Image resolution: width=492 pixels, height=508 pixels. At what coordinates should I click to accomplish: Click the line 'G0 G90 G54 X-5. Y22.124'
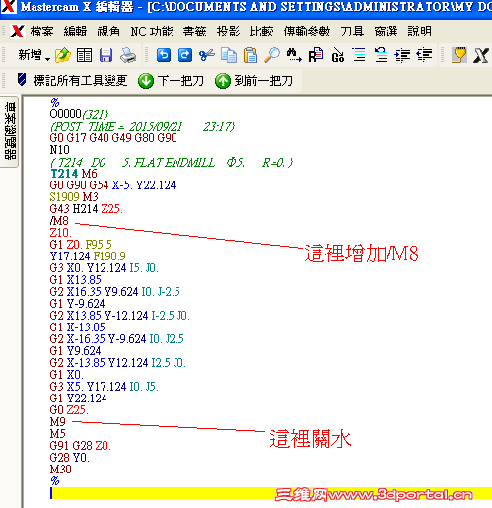click(112, 185)
